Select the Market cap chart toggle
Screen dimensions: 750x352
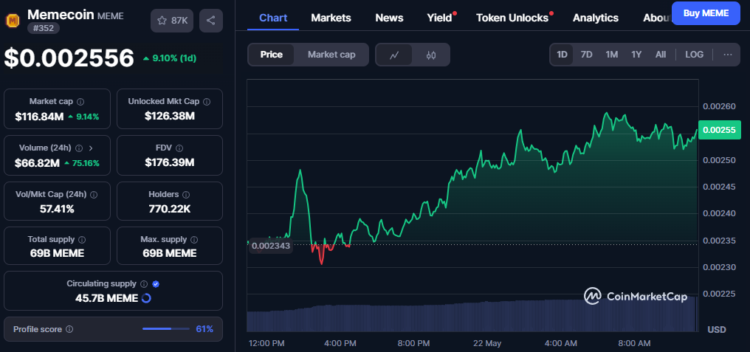(331, 55)
